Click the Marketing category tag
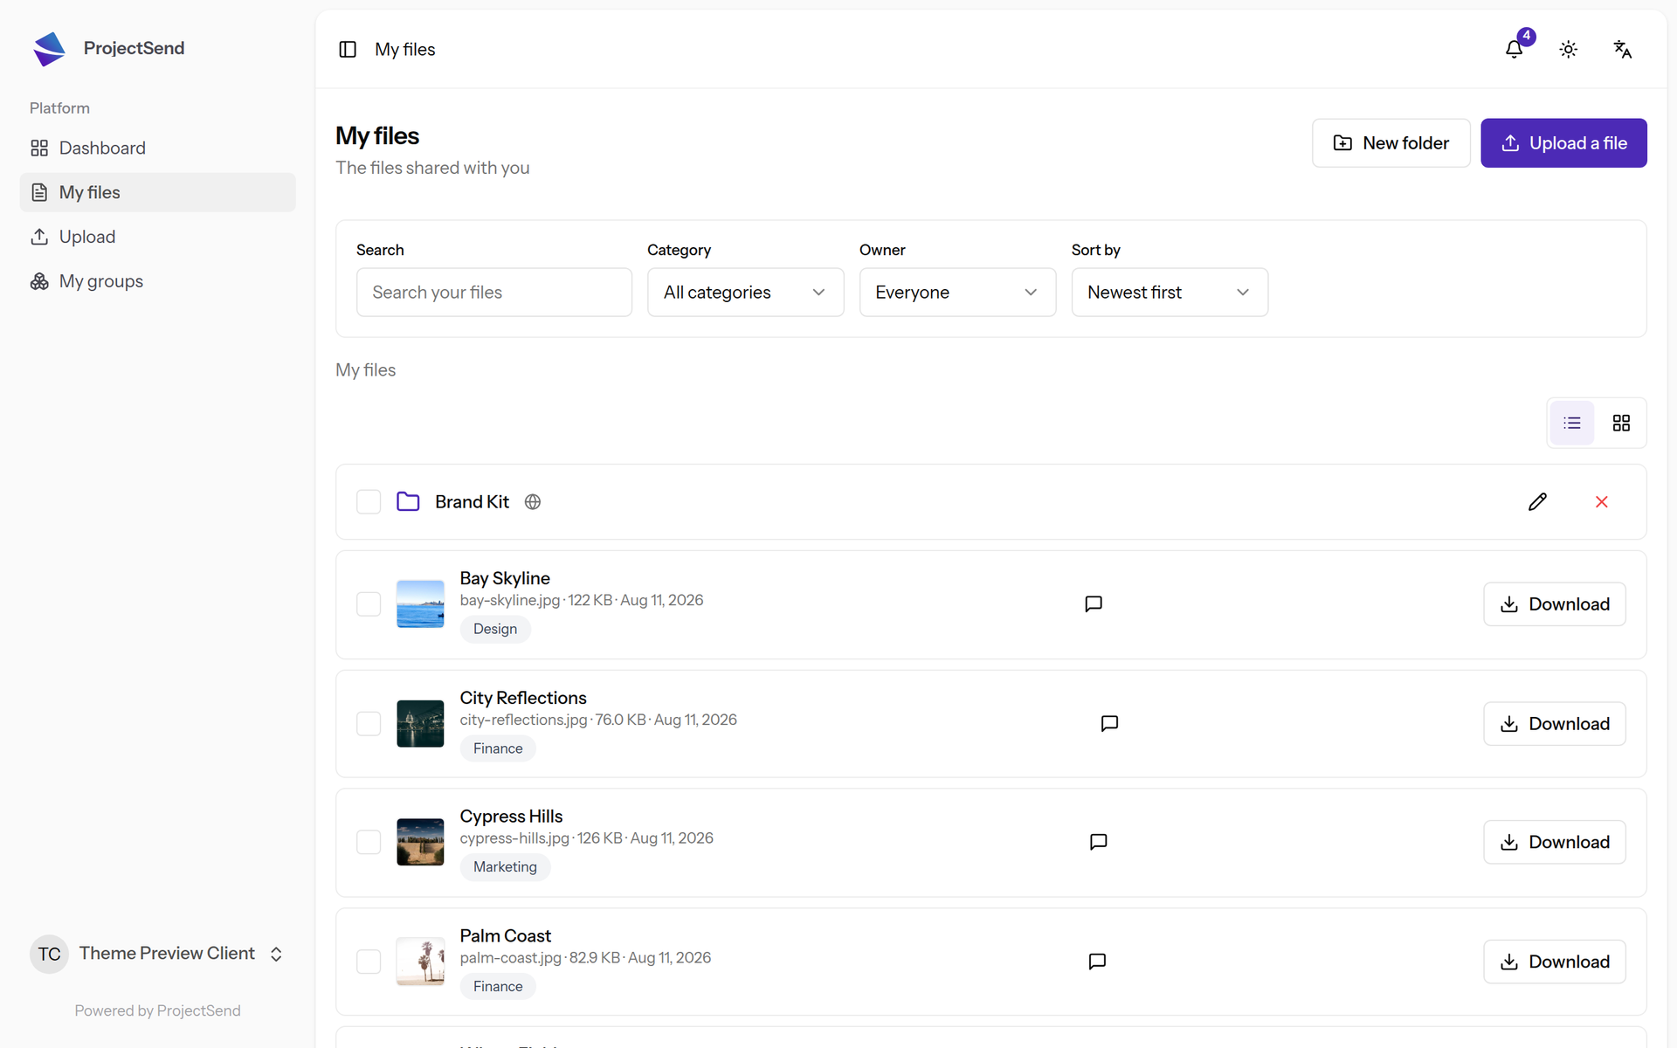Screen dimensions: 1677x1048 pos(505,867)
